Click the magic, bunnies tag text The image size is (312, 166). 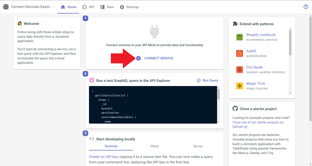(x=257, y=88)
